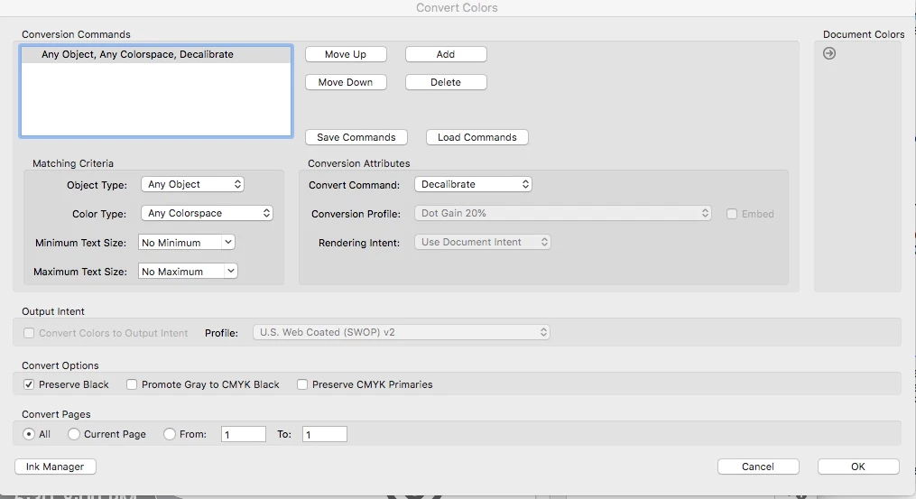This screenshot has width=916, height=499.
Task: Expand the Minimum Text Size combo box
Action: (227, 243)
